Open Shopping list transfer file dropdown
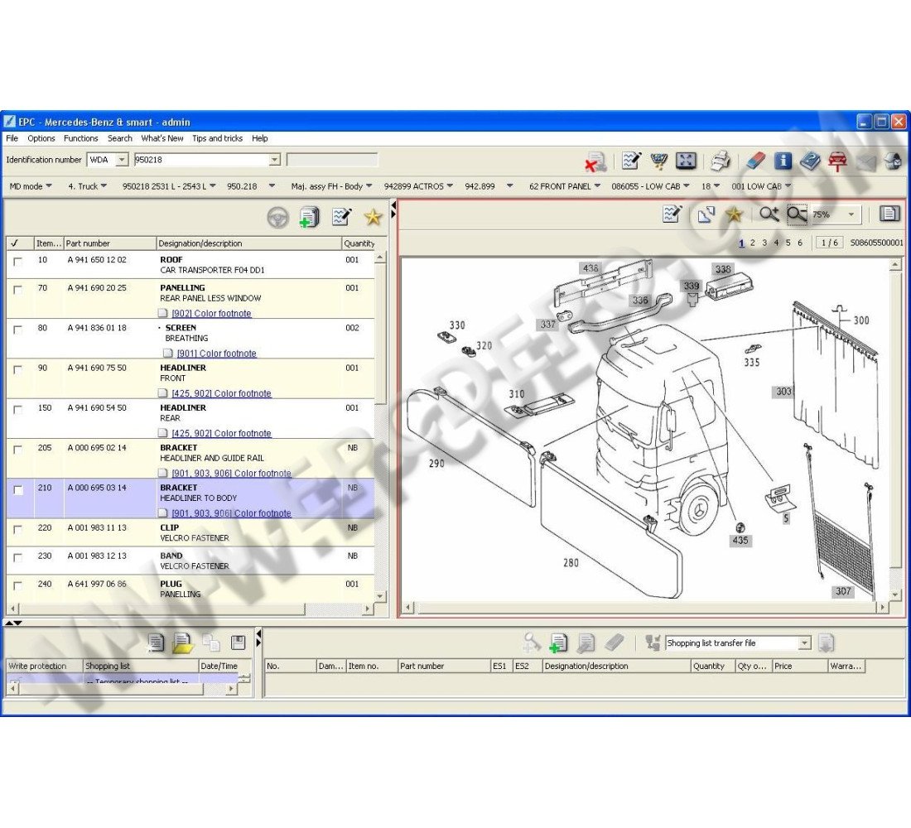Screen dimensions: 911x828 coord(804,643)
